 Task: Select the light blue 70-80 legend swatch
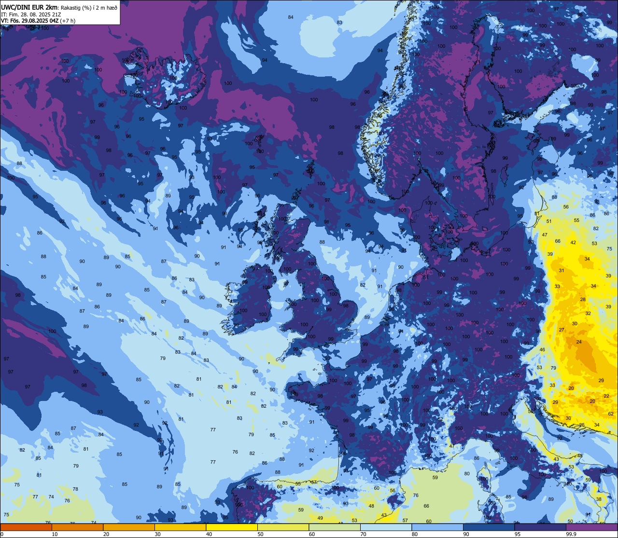386,527
